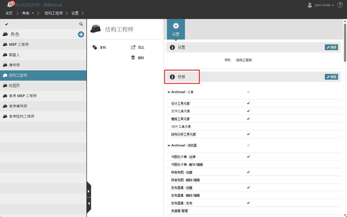Screen dimensions: 347x217
Task: Click 编辑 in the 权限 section
Action: click(x=331, y=77)
